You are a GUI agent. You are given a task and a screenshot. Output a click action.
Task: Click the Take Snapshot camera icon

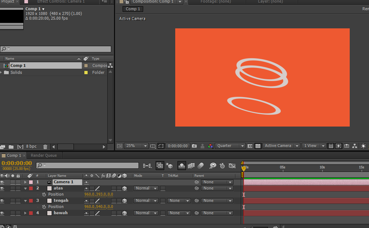[194, 146]
